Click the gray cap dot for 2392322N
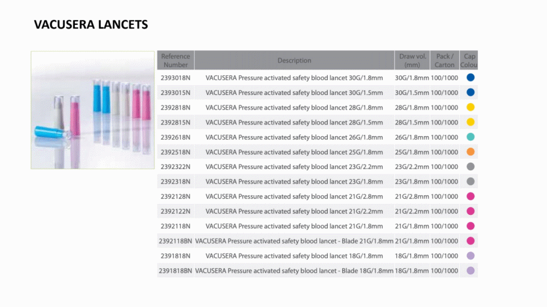Viewport: 547px width, 307px height. [x=470, y=167]
